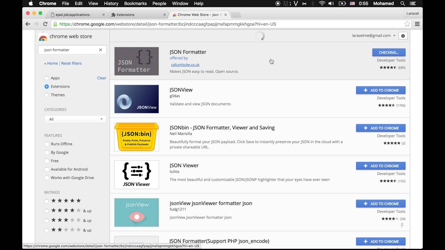Click the volume speaker icon

[x=331, y=3]
